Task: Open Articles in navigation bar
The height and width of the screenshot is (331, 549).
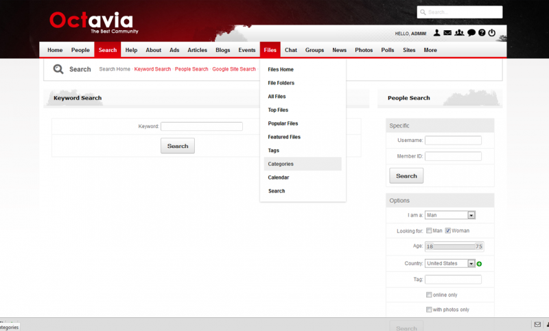Action: click(x=197, y=50)
